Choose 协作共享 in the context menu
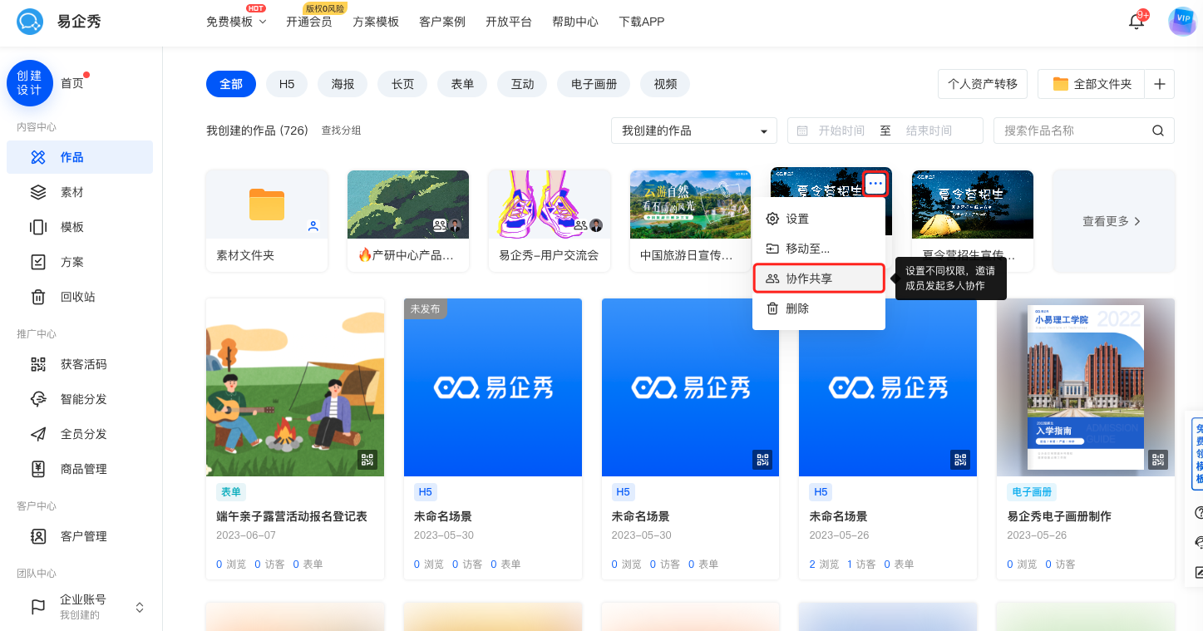This screenshot has height=631, width=1203. pyautogui.click(x=819, y=279)
